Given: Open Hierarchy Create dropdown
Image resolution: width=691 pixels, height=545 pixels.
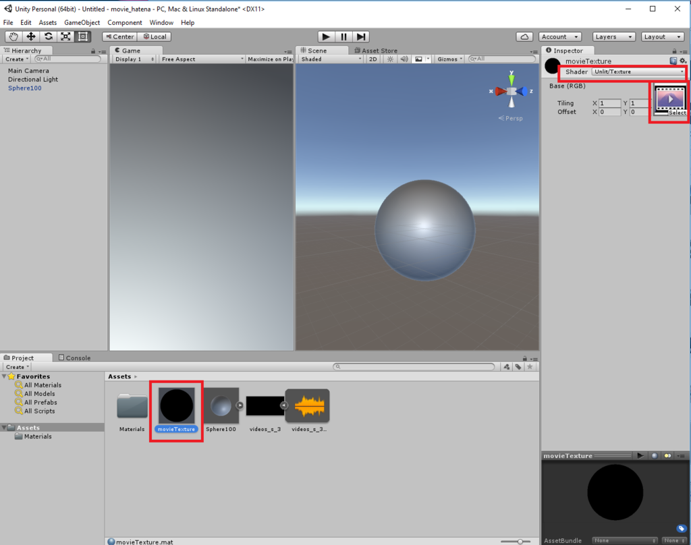Looking at the screenshot, I should (17, 59).
